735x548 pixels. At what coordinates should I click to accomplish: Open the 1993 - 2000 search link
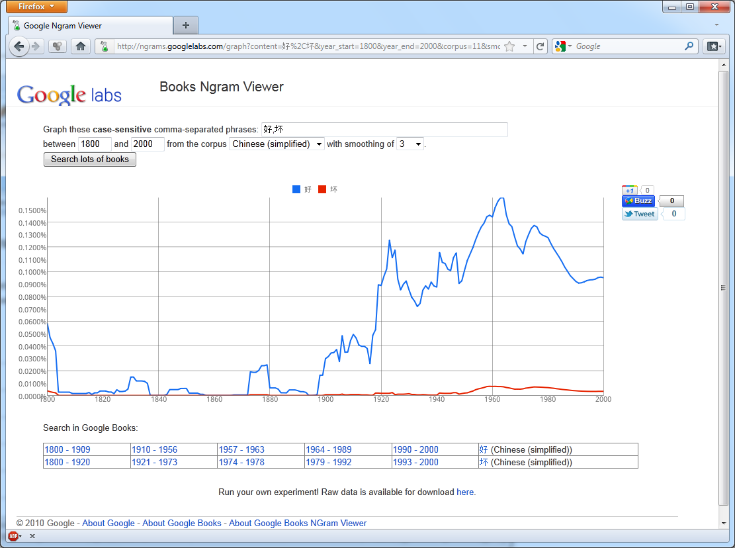415,462
